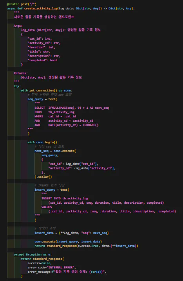Click the '"duration": int,' docstring line
The height and width of the screenshot is (281, 183).
(42, 47)
